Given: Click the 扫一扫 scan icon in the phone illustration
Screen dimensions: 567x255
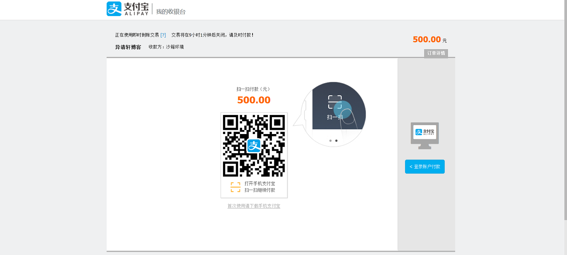Looking at the screenshot, I should click(x=335, y=102).
